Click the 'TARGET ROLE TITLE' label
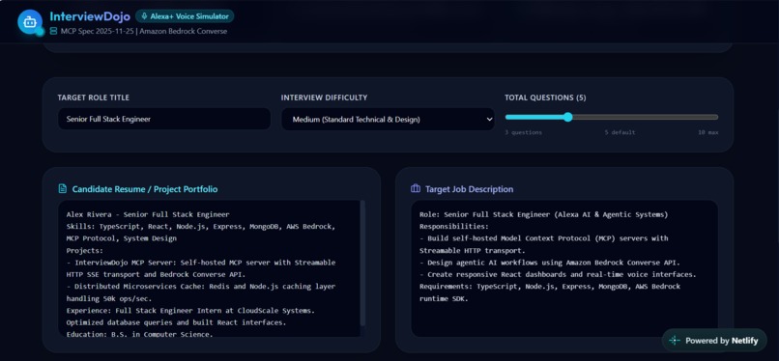This screenshot has height=361, width=779. 94,97
